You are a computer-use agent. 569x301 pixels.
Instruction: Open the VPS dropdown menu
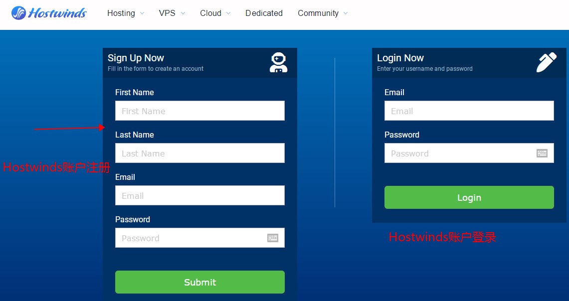pyautogui.click(x=172, y=13)
